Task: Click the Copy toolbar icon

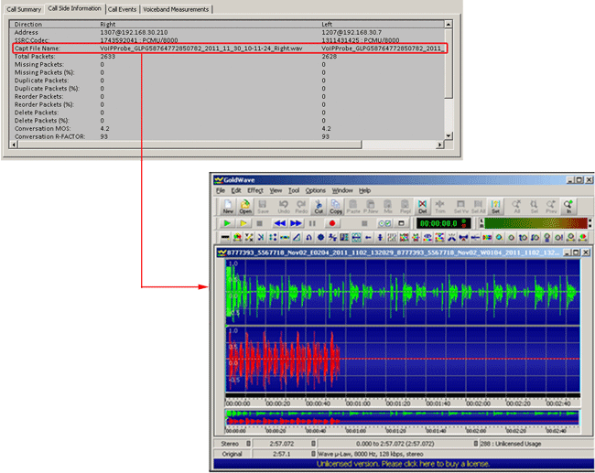Action: [335, 207]
